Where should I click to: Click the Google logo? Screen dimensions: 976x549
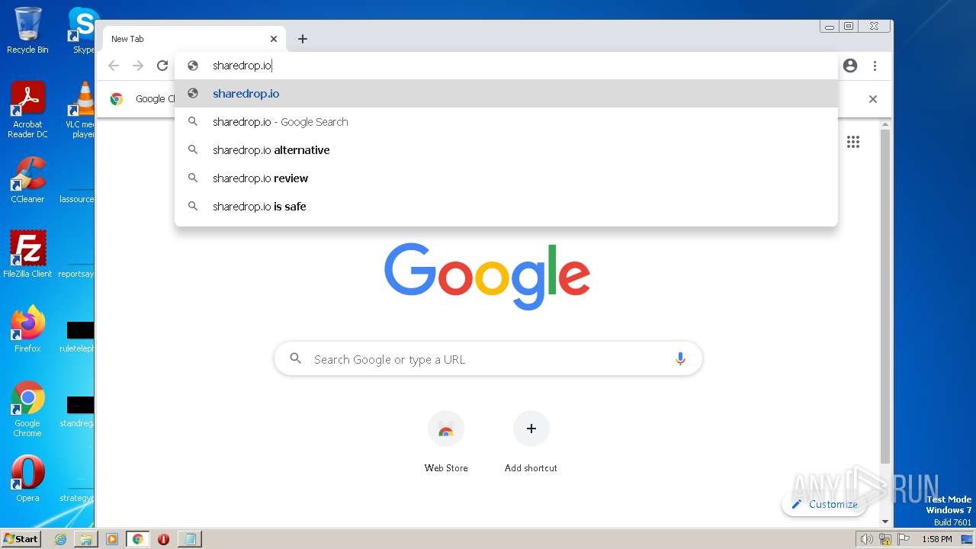(x=487, y=276)
